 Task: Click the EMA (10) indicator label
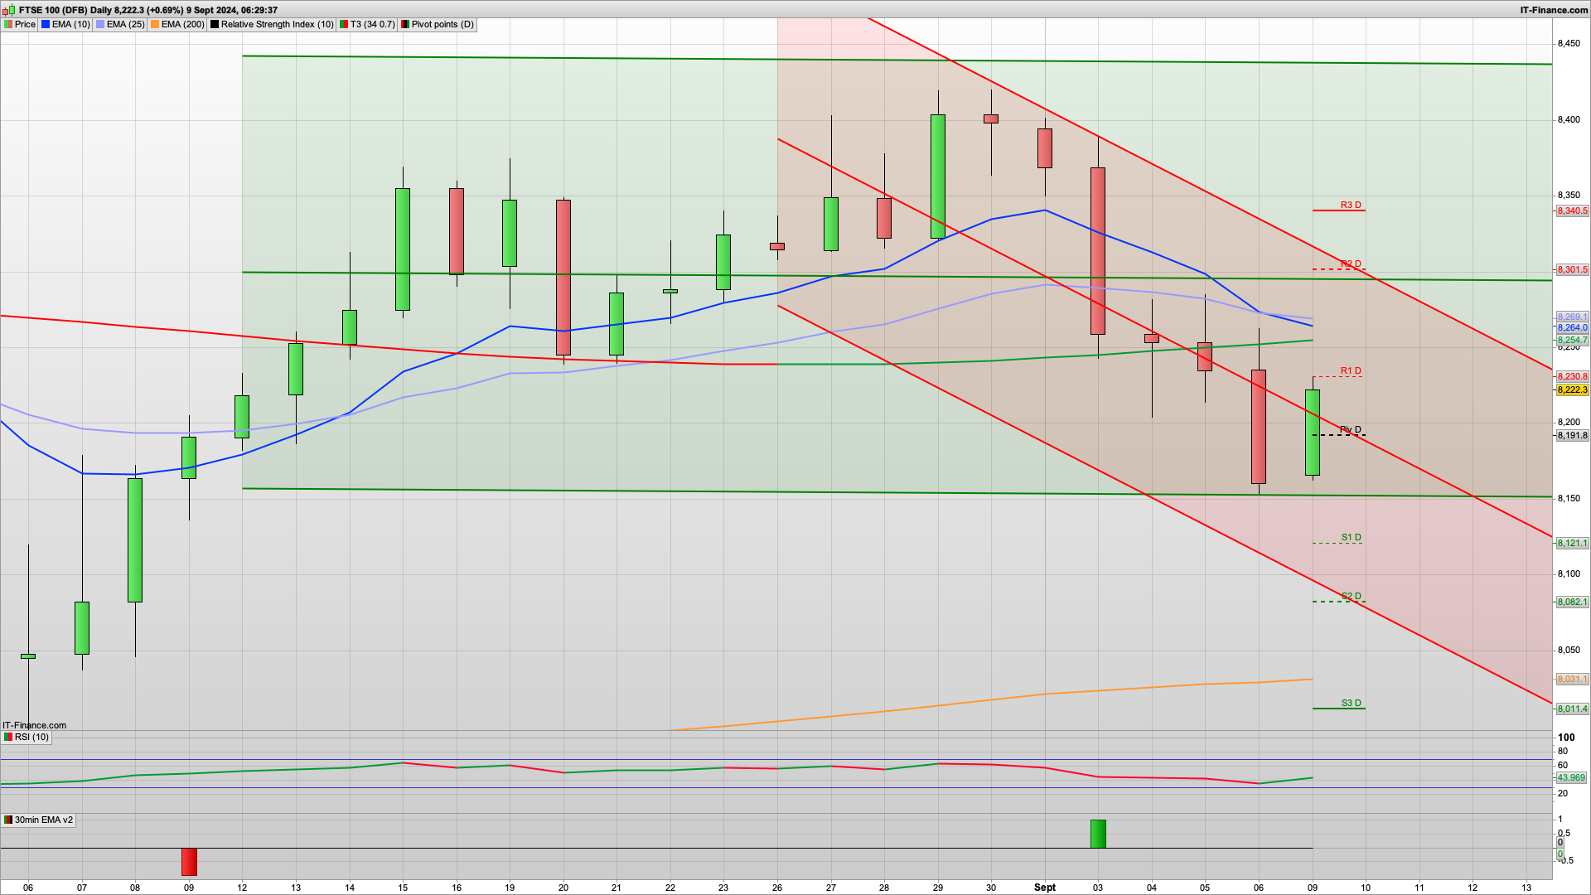tap(70, 24)
